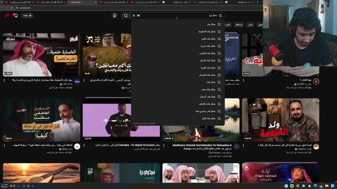Open three-dot menu for 'مهارة إدارة الضغوط' video
This screenshot has height=189, width=337.
(4, 80)
